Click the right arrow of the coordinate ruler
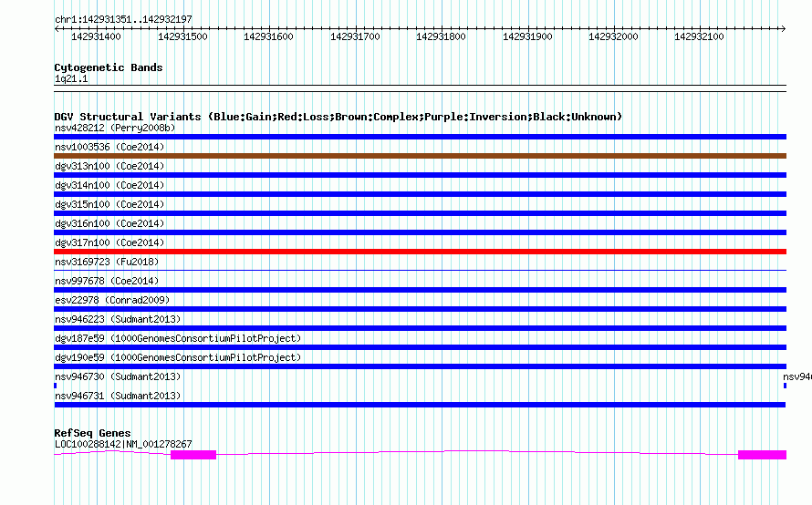 (x=784, y=29)
